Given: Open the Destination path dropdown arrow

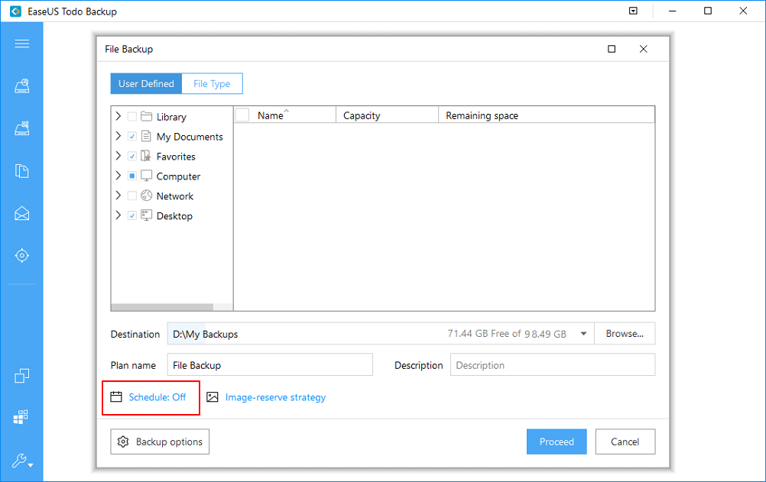Looking at the screenshot, I should tap(583, 334).
